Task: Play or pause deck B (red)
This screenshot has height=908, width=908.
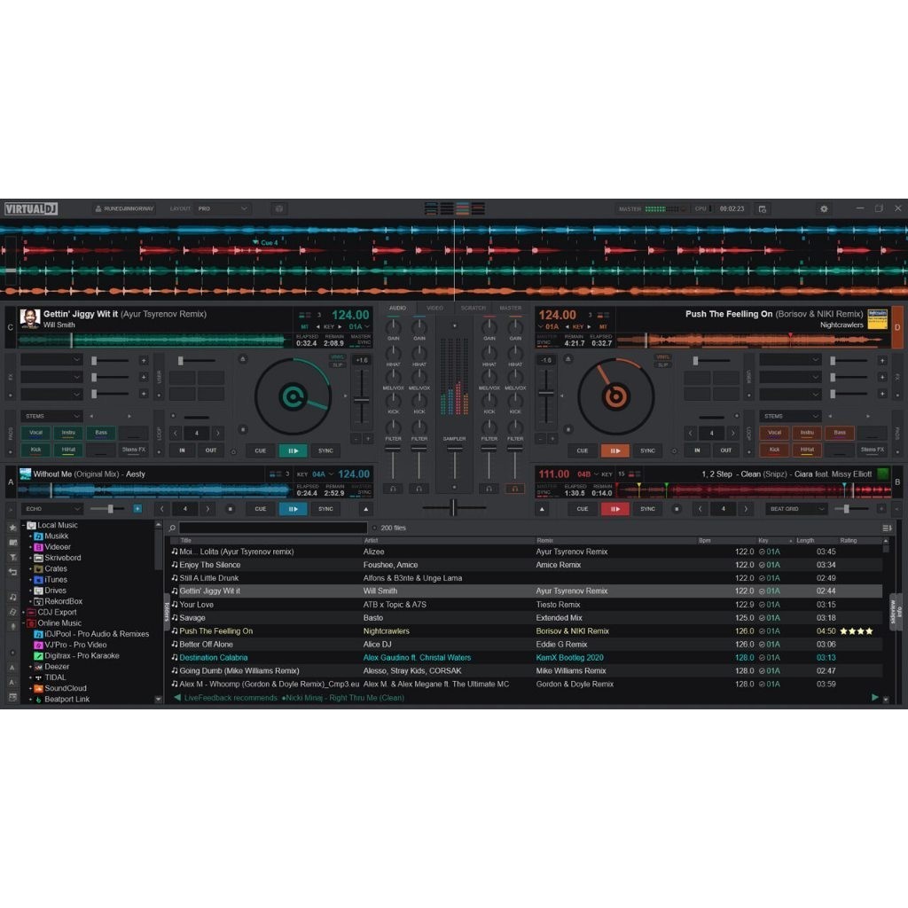Action: [x=615, y=509]
